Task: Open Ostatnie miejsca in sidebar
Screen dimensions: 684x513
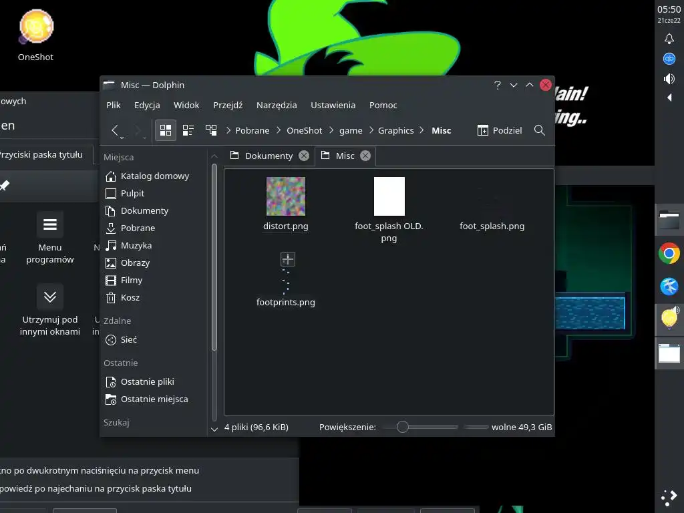Action: point(154,399)
